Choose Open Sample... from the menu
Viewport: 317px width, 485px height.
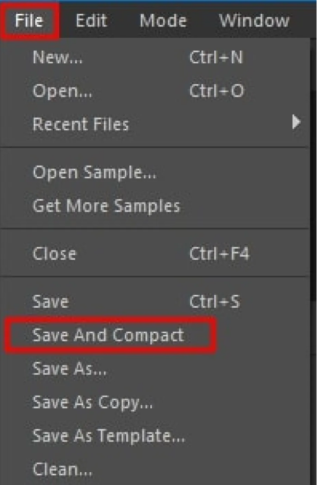tap(95, 172)
